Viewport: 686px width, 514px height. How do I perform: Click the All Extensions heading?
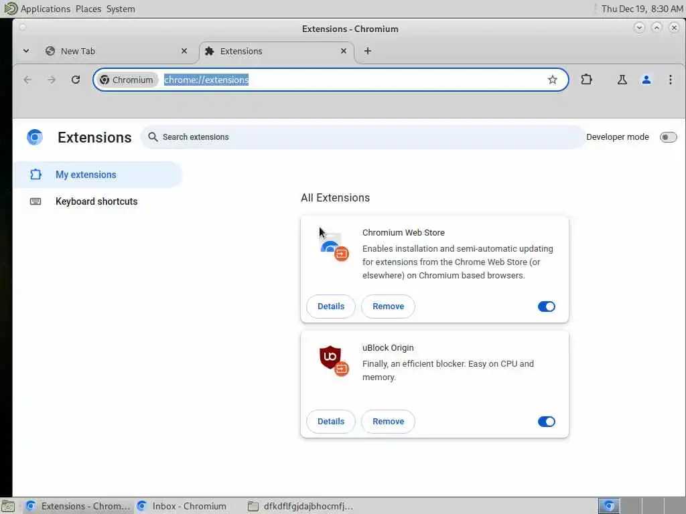click(335, 197)
